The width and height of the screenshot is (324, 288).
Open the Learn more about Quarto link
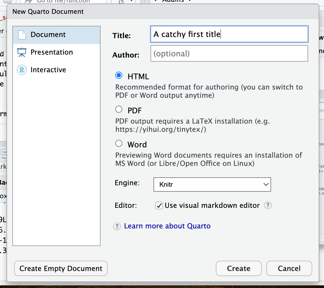point(167,226)
